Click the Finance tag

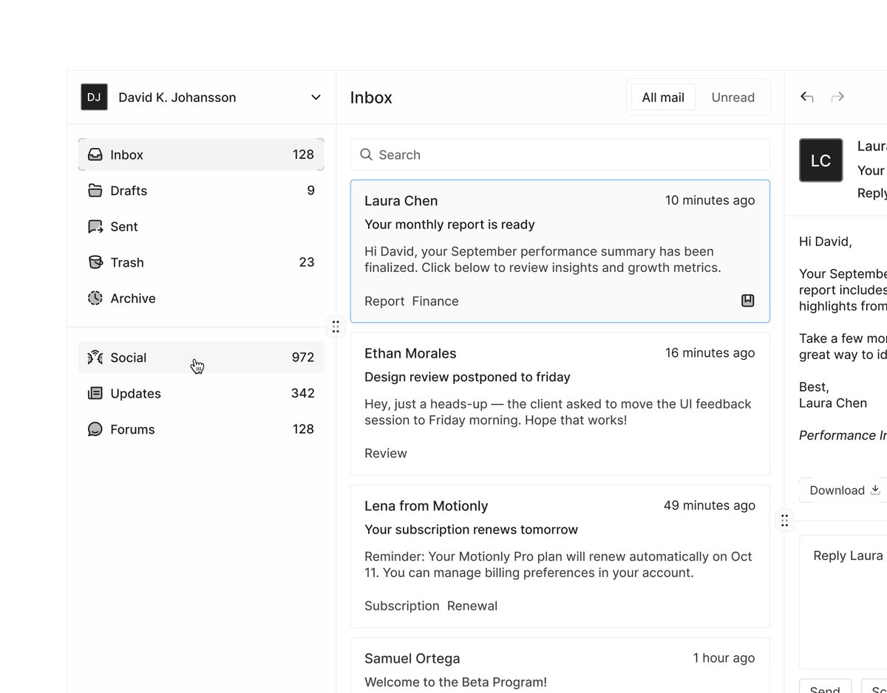click(435, 301)
